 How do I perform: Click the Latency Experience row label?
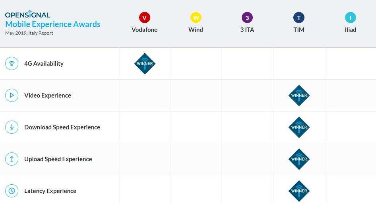(50, 191)
